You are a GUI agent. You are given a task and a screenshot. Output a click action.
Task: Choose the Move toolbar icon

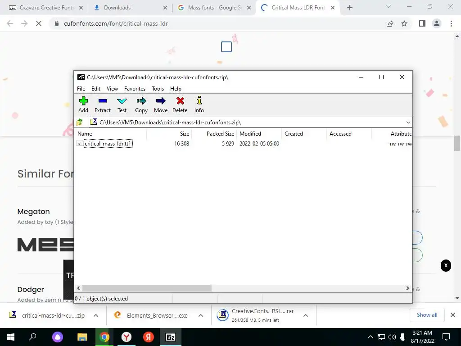point(161,105)
